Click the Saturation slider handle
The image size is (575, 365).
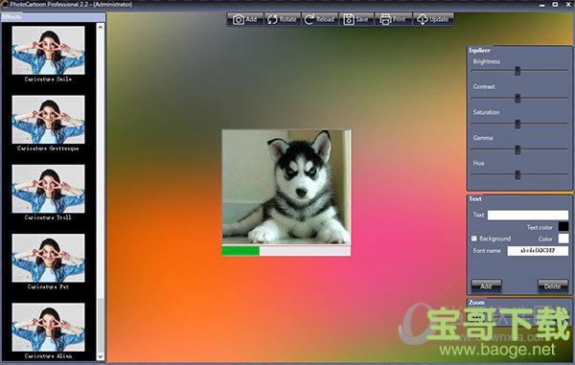tap(517, 125)
